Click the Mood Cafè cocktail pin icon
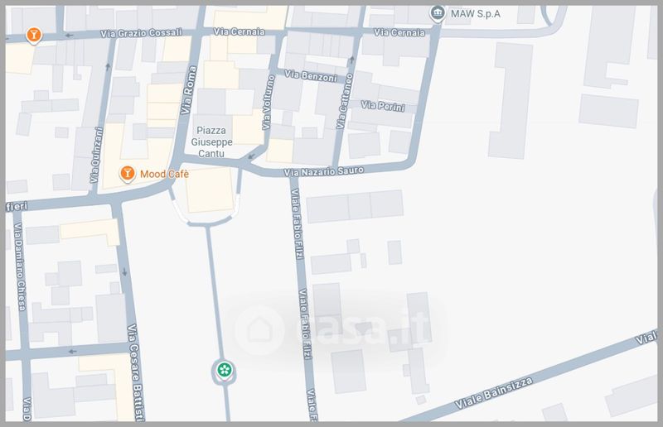Viewport: 663px width, 427px height. coord(128,174)
